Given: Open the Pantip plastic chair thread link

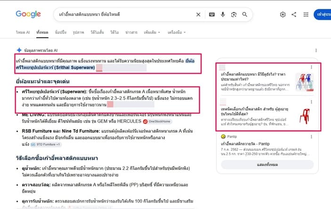Looking at the screenshot, I should pyautogui.click(x=245, y=144).
